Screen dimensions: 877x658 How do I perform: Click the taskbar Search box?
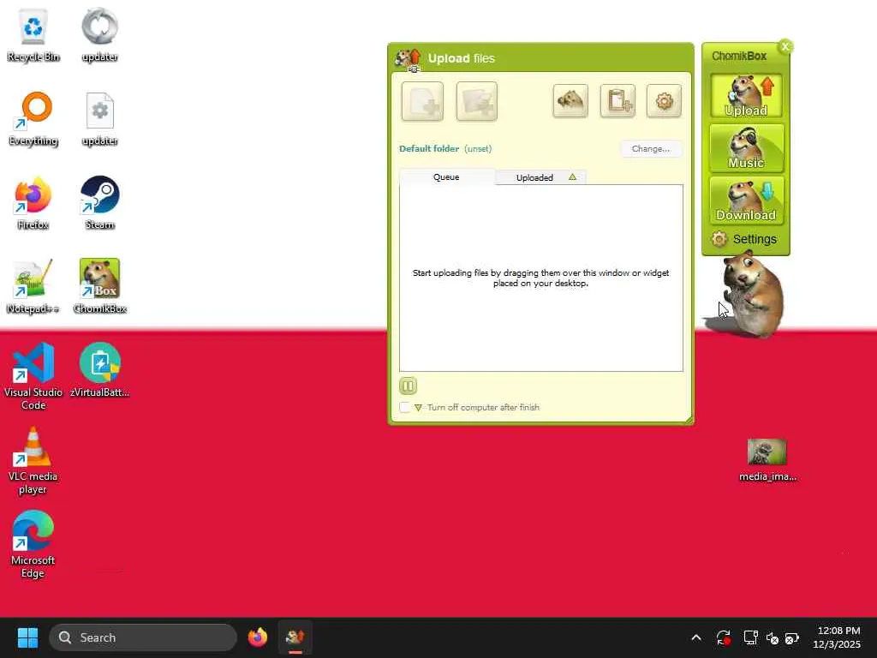click(x=143, y=637)
